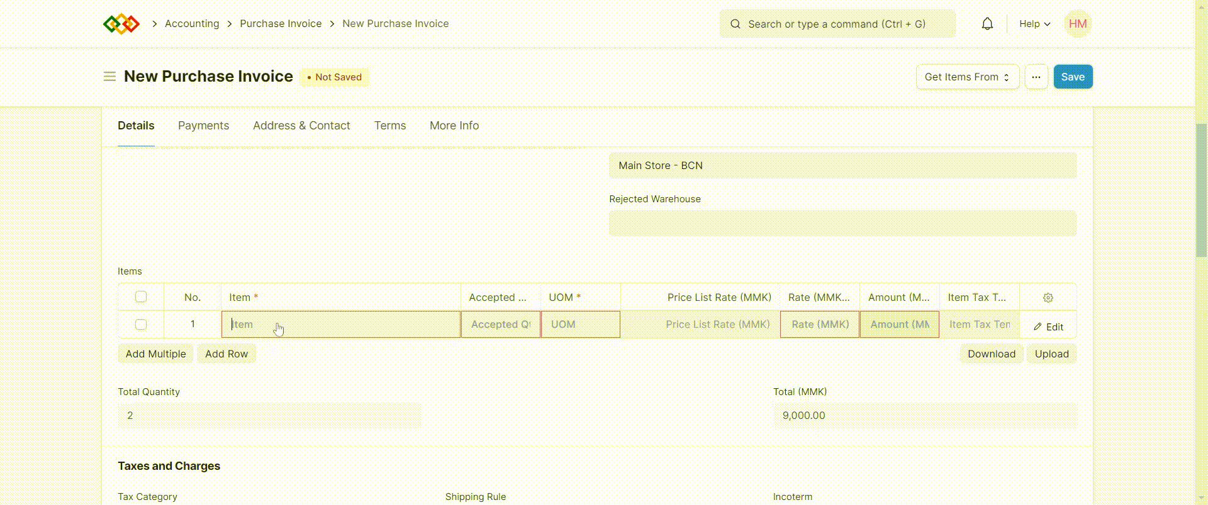The height and width of the screenshot is (505, 1208).
Task: Click the New Purchase Invoice page title
Action: [x=208, y=77]
